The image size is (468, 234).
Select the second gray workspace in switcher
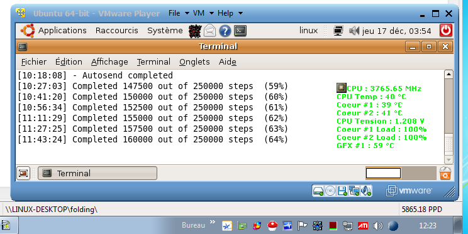pos(418,173)
